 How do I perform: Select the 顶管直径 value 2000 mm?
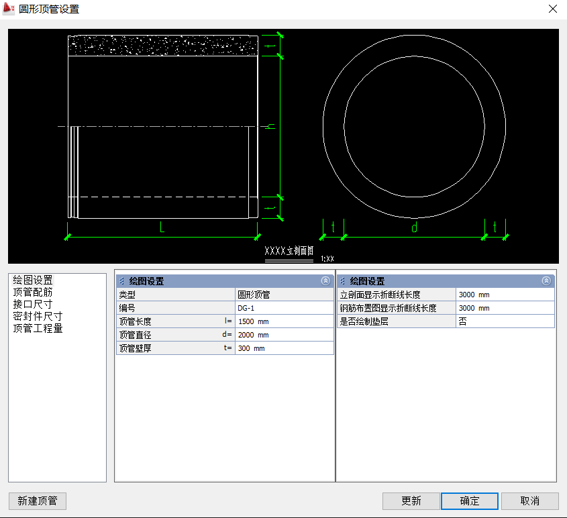[x=284, y=335]
